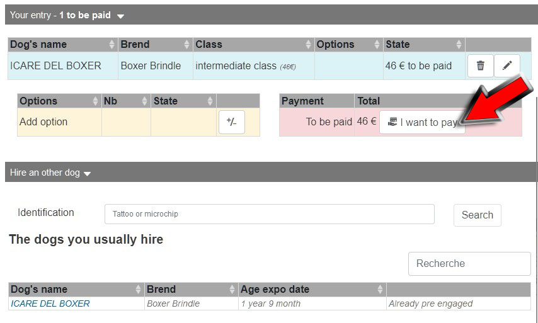The height and width of the screenshot is (323, 538).
Task: Click the I want to pay button
Action: (422, 122)
